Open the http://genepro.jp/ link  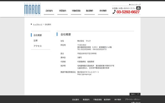coord(84,74)
